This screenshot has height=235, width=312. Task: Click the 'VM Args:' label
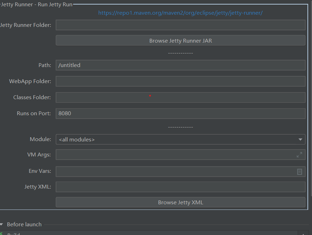pyautogui.click(x=39, y=155)
